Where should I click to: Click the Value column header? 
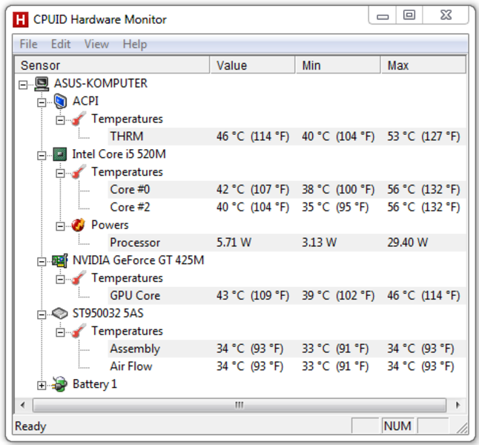pyautogui.click(x=253, y=65)
